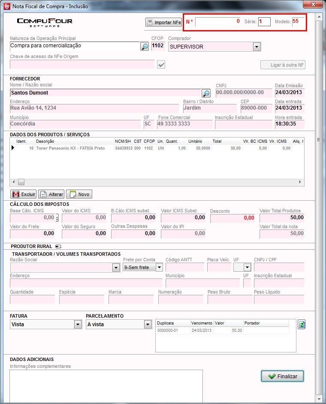The height and width of the screenshot is (404, 326).
Task: Open the Parcelamento dropdown
Action: point(148,324)
